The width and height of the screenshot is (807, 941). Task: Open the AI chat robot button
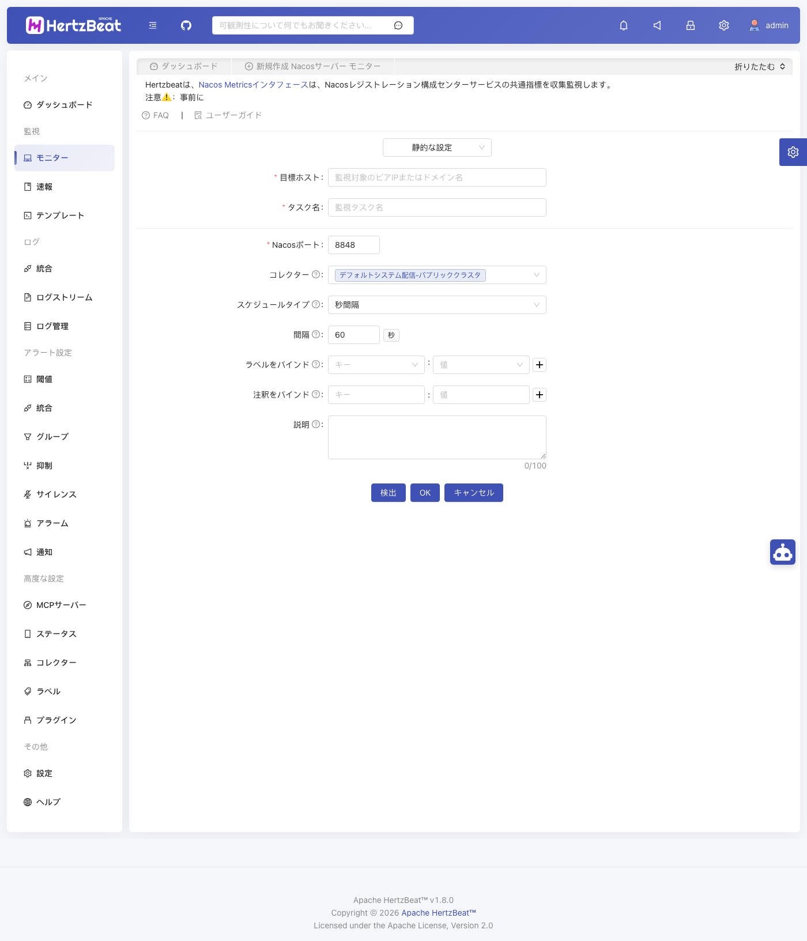coord(783,552)
